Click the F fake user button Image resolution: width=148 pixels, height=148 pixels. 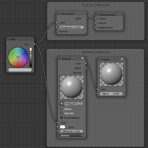(75, 104)
